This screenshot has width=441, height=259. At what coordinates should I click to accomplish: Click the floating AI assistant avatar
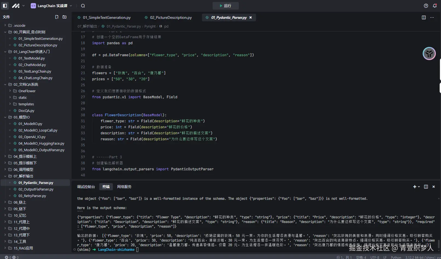pyautogui.click(x=429, y=53)
